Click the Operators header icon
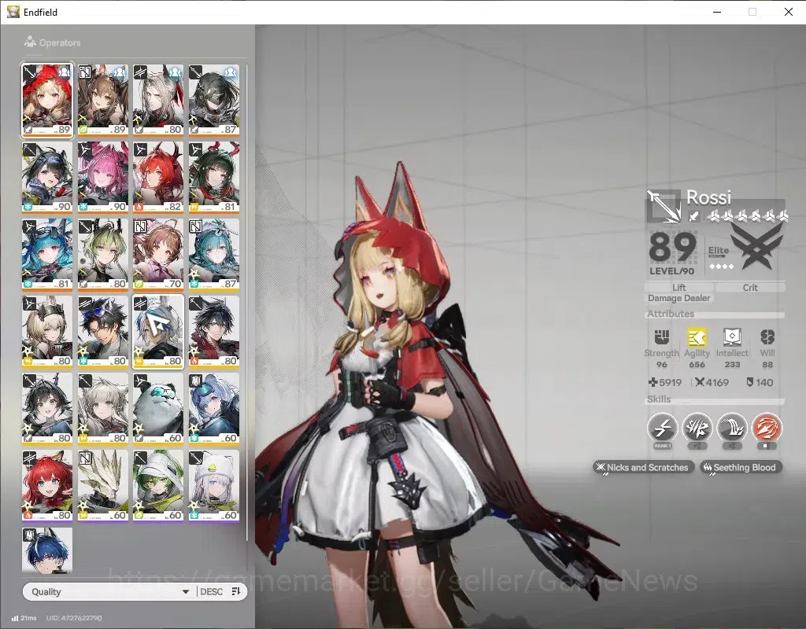The image size is (806, 629). tap(30, 42)
